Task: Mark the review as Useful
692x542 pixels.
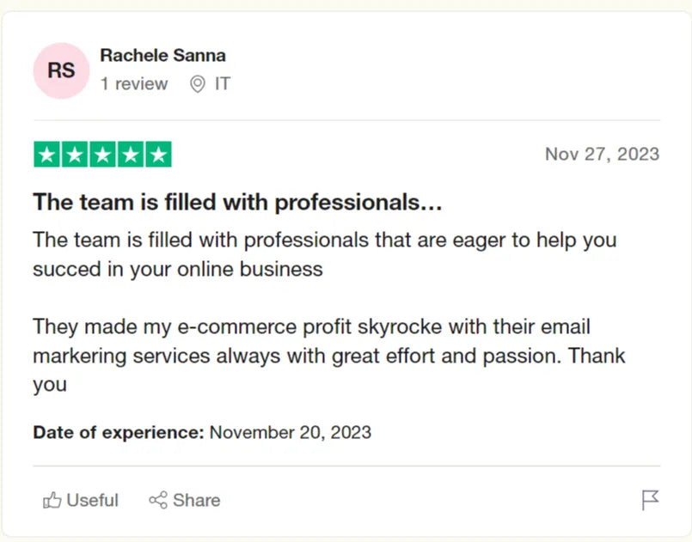Action: (x=92, y=500)
